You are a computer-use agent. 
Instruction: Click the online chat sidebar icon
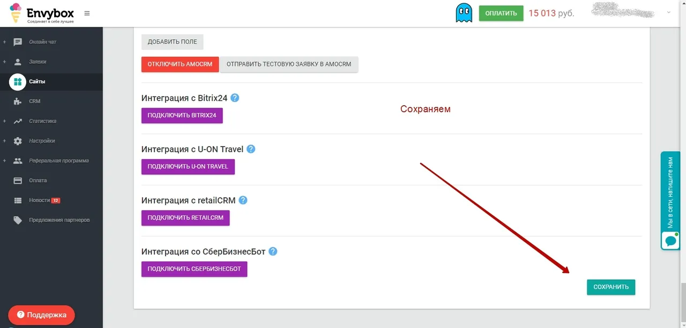[x=18, y=42]
